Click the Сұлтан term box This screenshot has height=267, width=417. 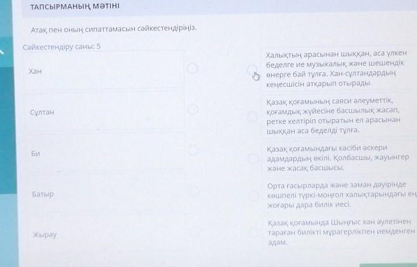(104, 111)
